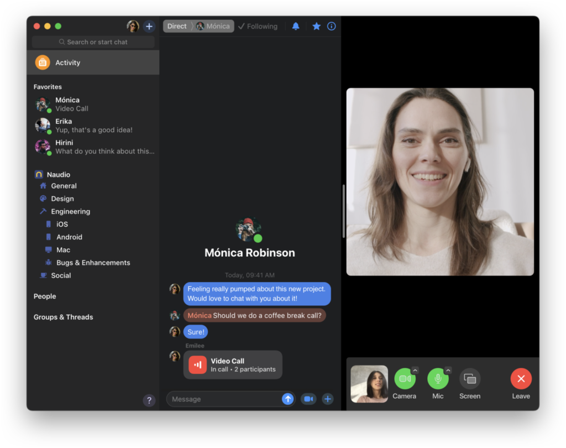Start a video call with the camera icon

pyautogui.click(x=308, y=399)
